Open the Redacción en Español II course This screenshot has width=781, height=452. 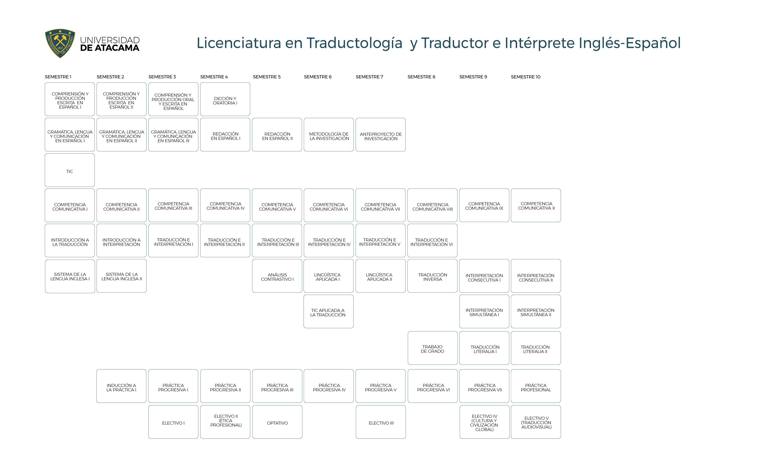click(x=277, y=135)
